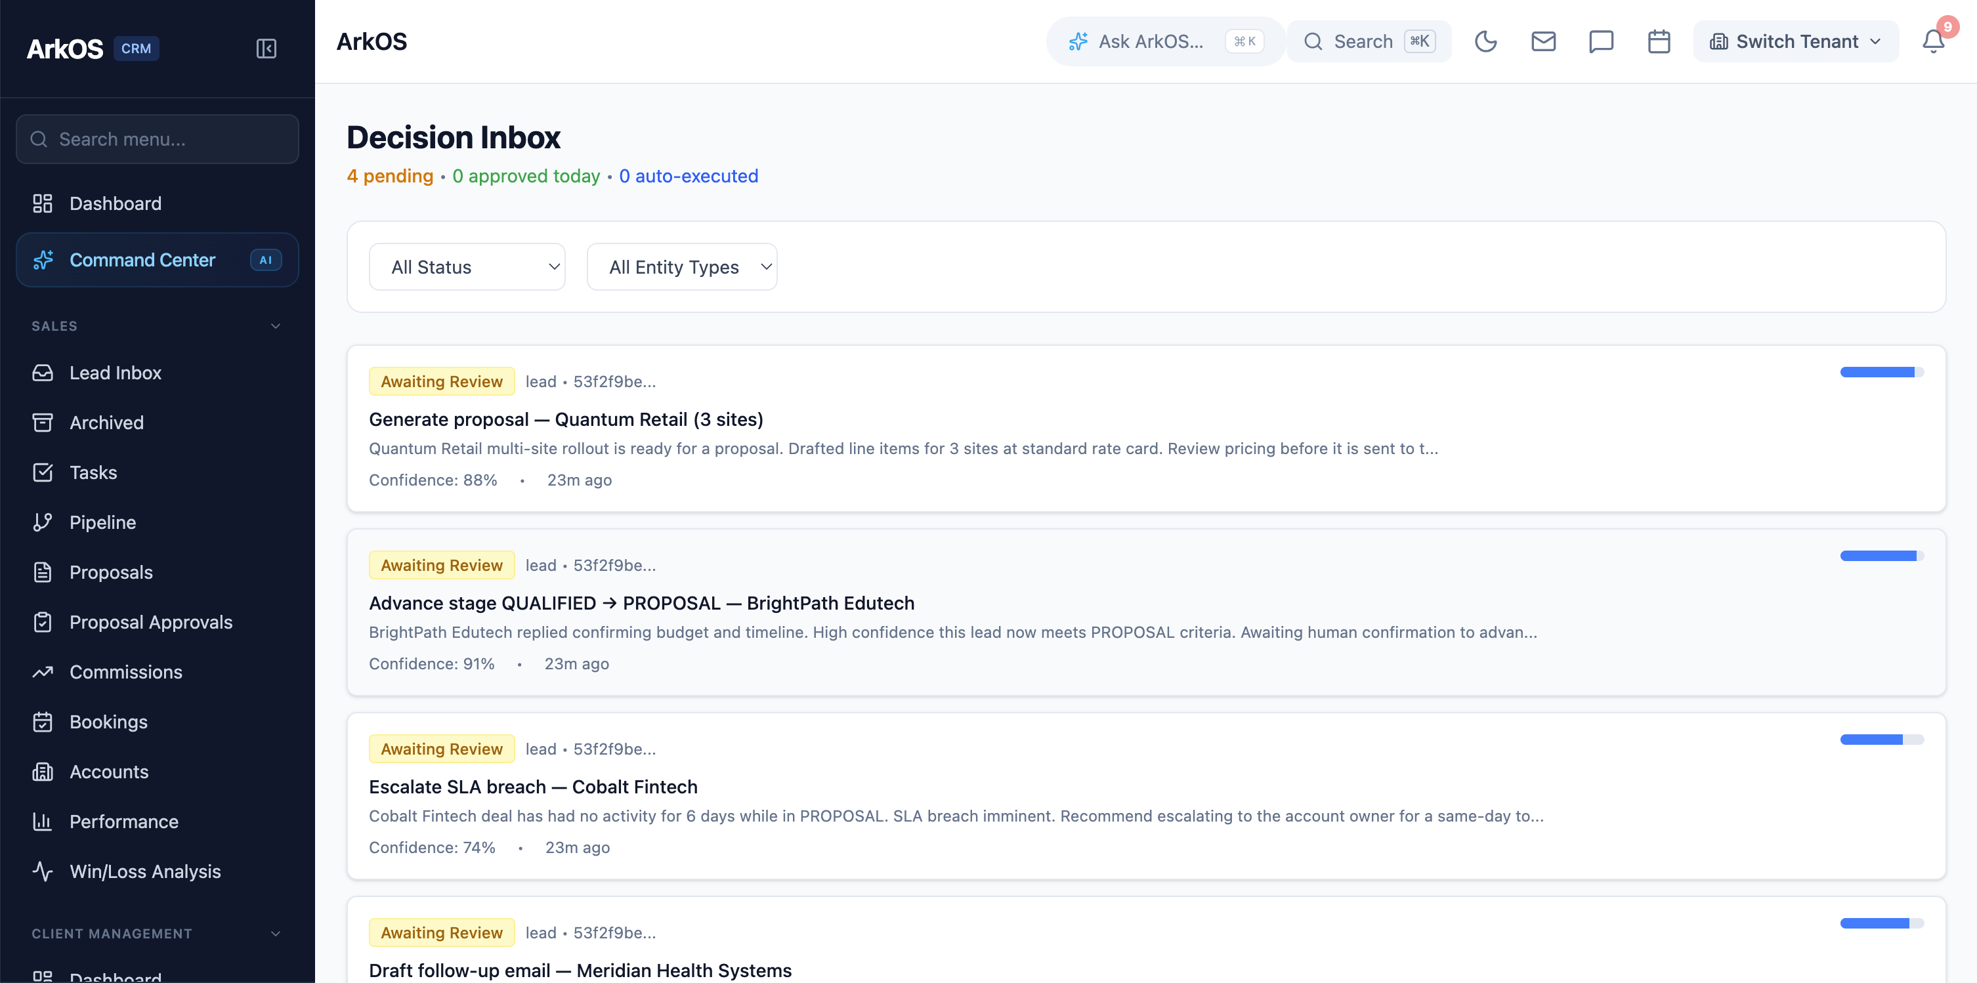Click Confidence: 91% text
This screenshot has width=1977, height=983.
click(x=431, y=664)
